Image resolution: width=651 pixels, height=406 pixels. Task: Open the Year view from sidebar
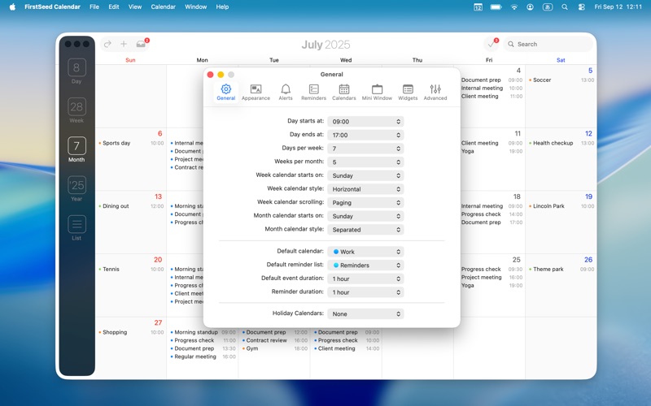76,188
